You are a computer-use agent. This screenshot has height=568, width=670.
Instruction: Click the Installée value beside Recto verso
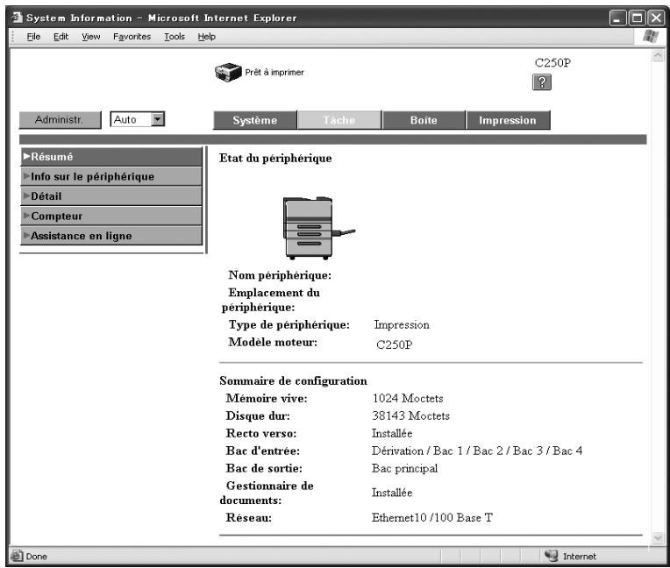(x=392, y=434)
